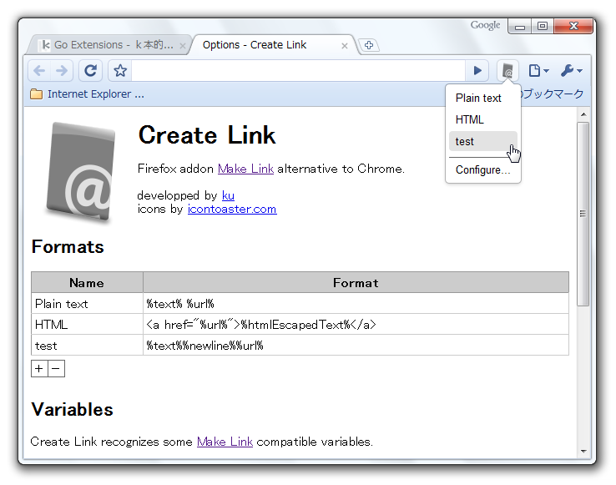Click the browser Forward arrow button
The width and height of the screenshot is (616, 485).
62,71
